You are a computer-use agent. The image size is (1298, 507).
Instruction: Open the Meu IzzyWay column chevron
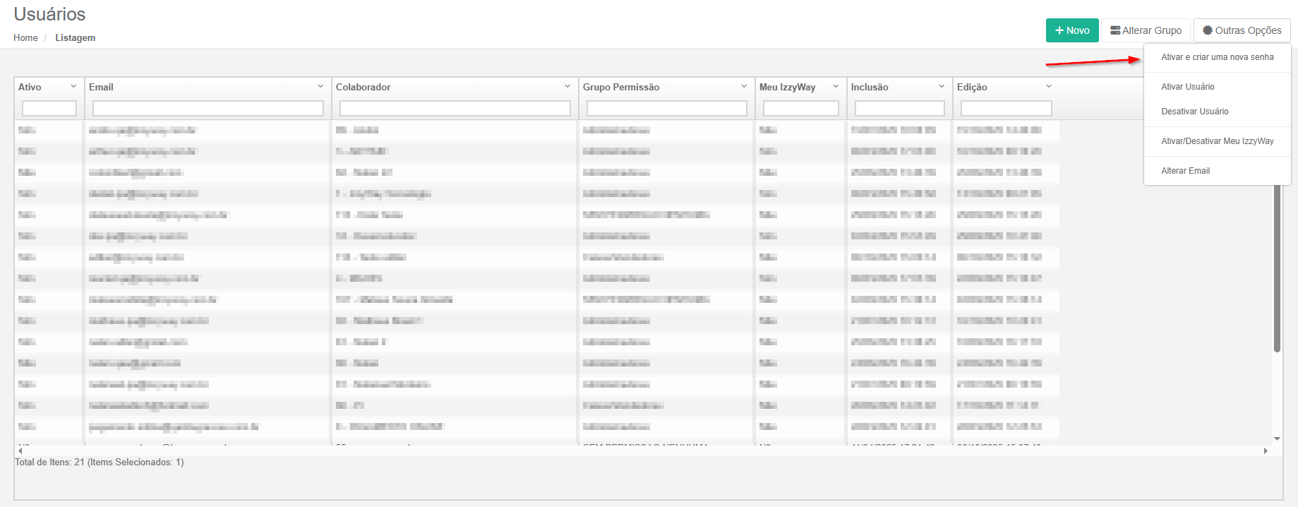click(x=836, y=86)
